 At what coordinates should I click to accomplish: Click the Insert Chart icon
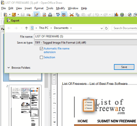pos(116,15)
